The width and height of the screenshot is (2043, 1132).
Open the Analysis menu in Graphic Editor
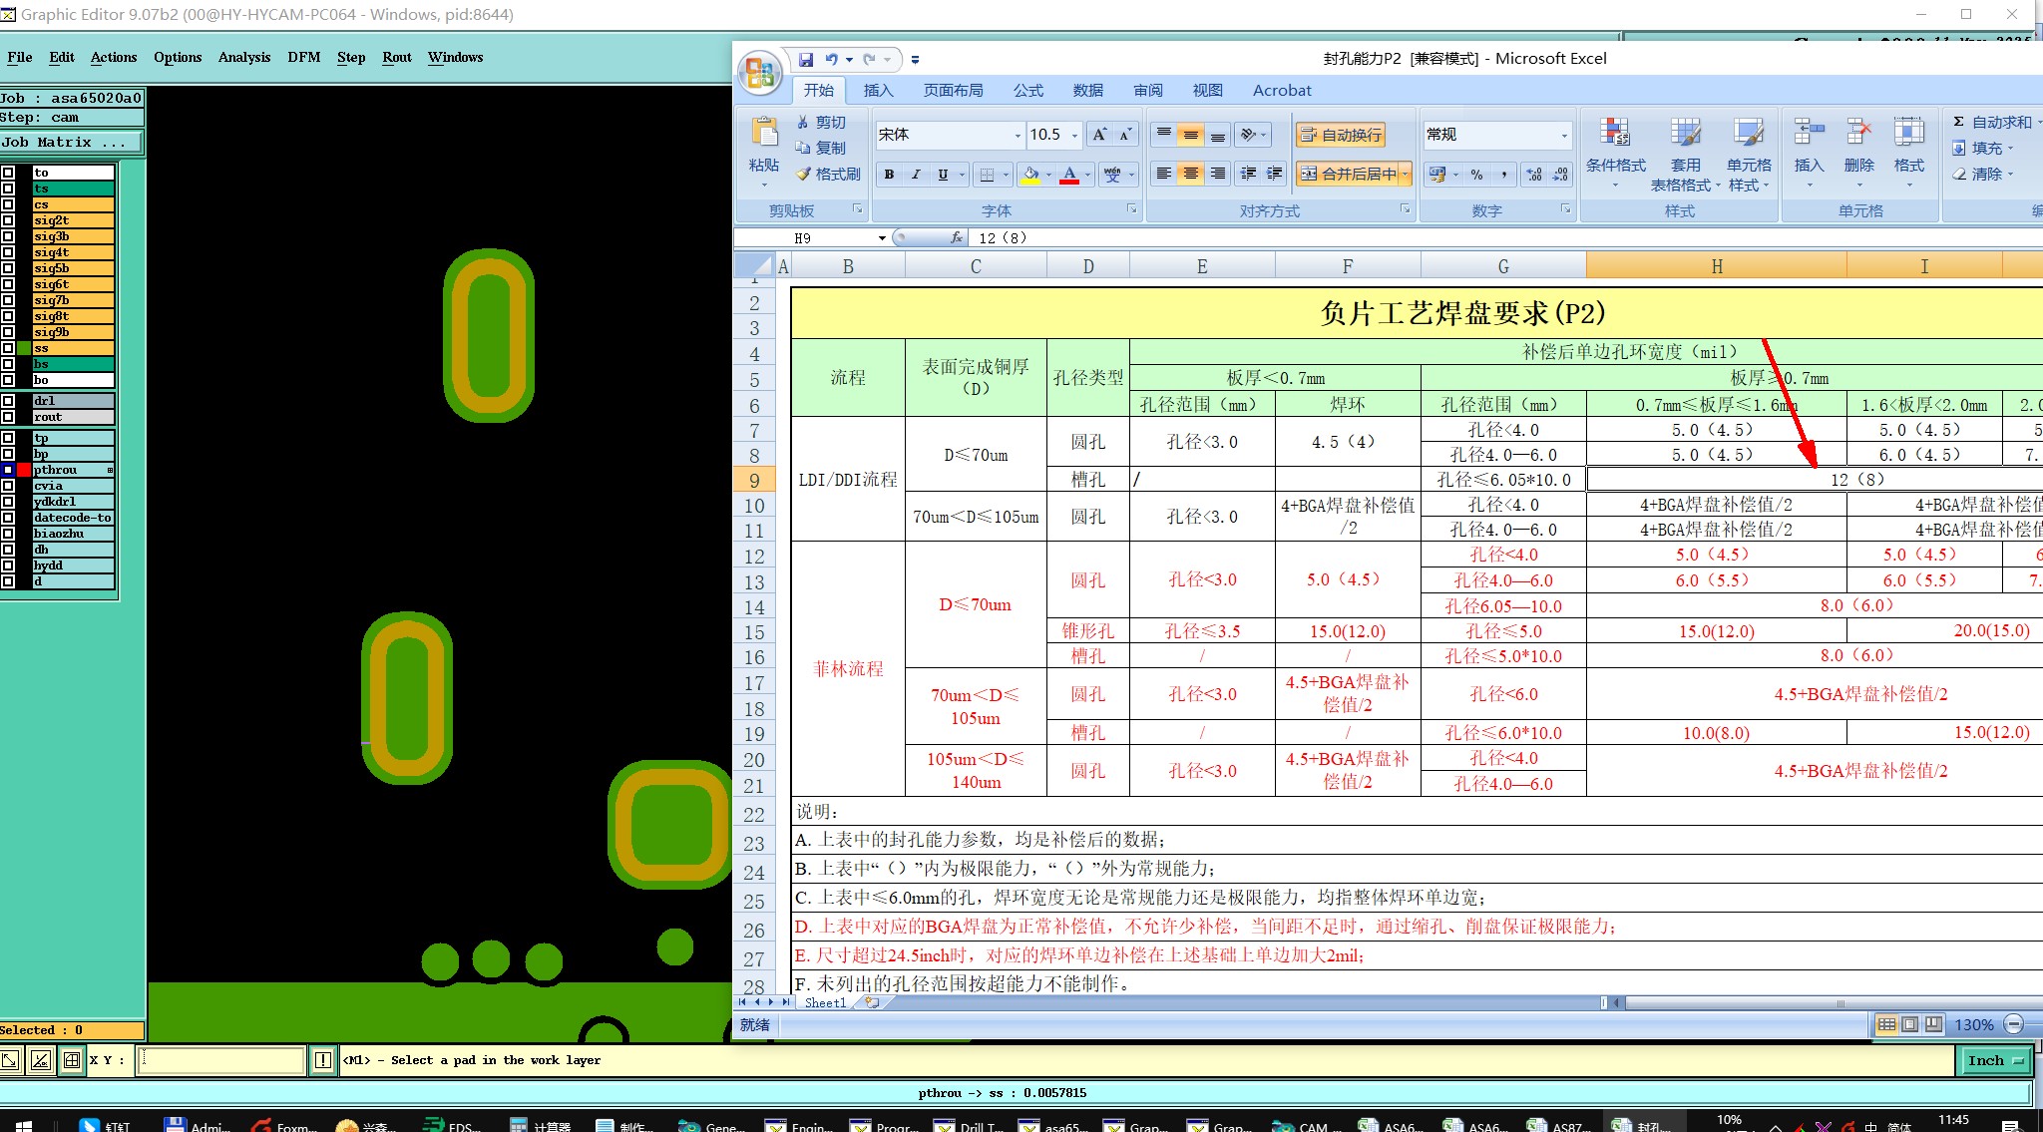pyautogui.click(x=244, y=58)
